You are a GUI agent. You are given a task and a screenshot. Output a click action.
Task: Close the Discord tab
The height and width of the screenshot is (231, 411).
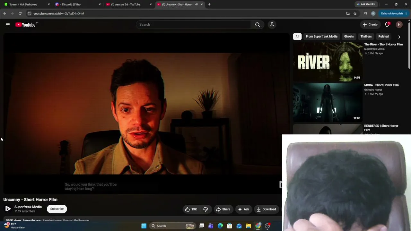pos(100,4)
